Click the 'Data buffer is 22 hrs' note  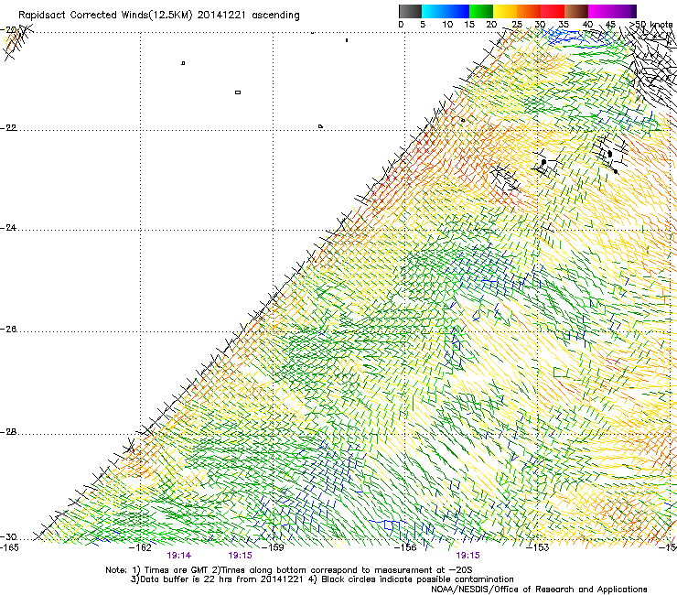click(x=322, y=579)
